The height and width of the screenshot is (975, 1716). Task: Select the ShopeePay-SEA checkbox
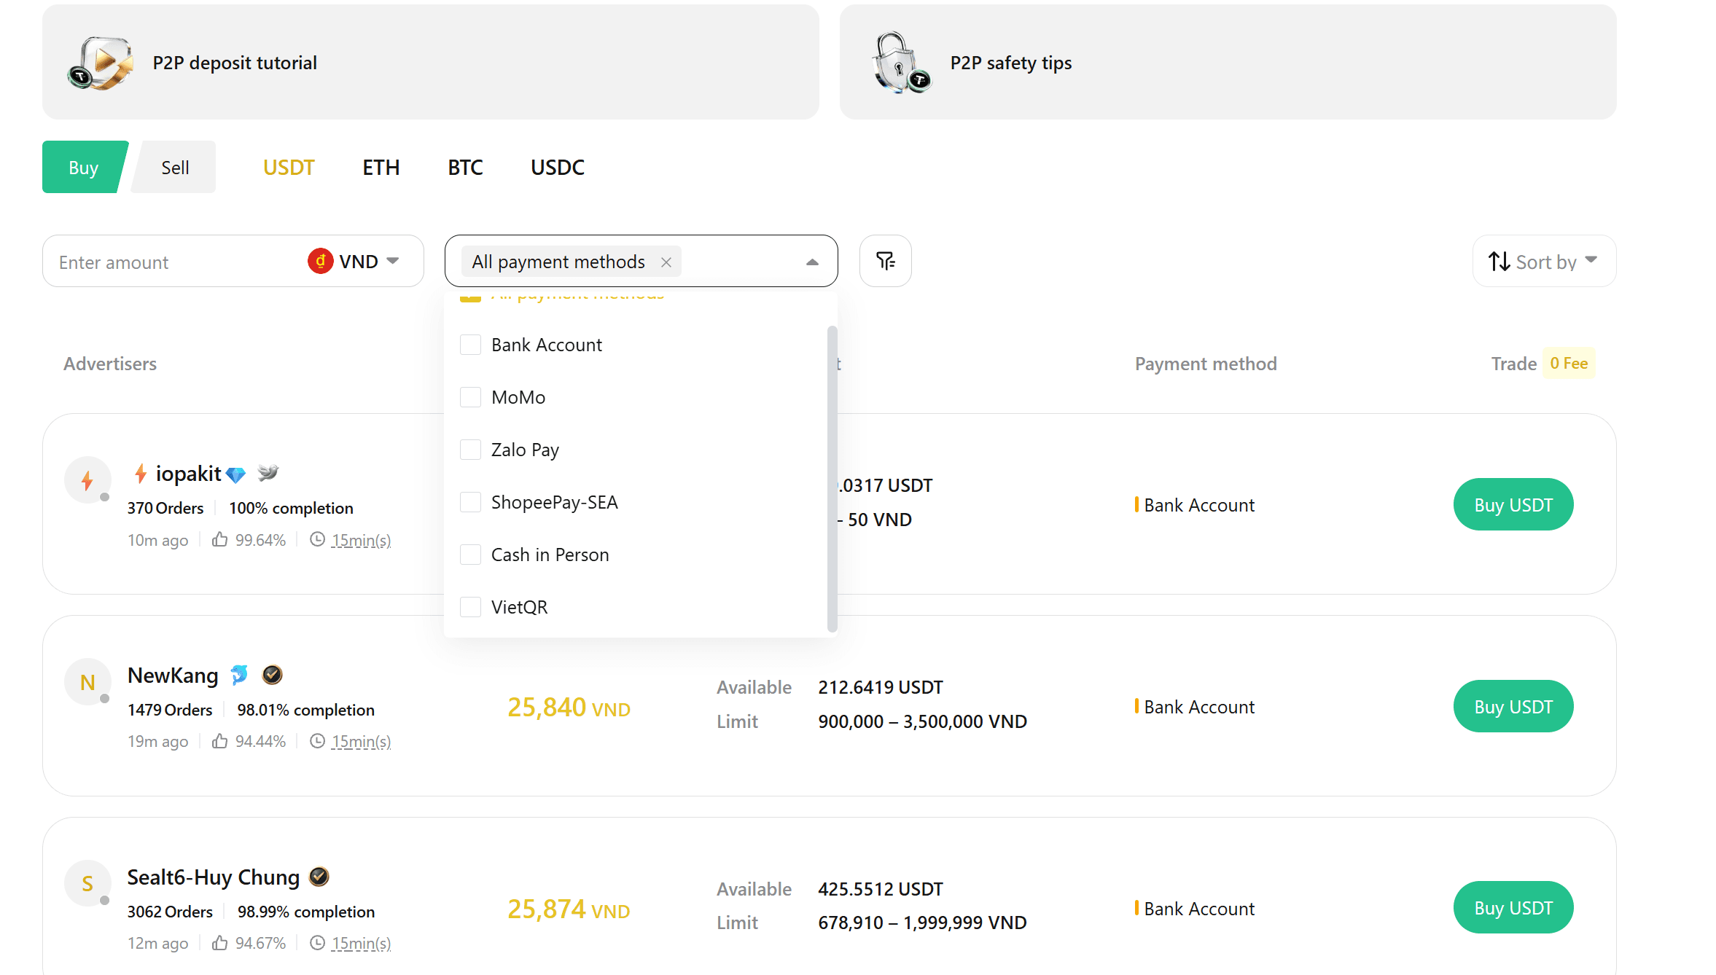click(x=471, y=502)
